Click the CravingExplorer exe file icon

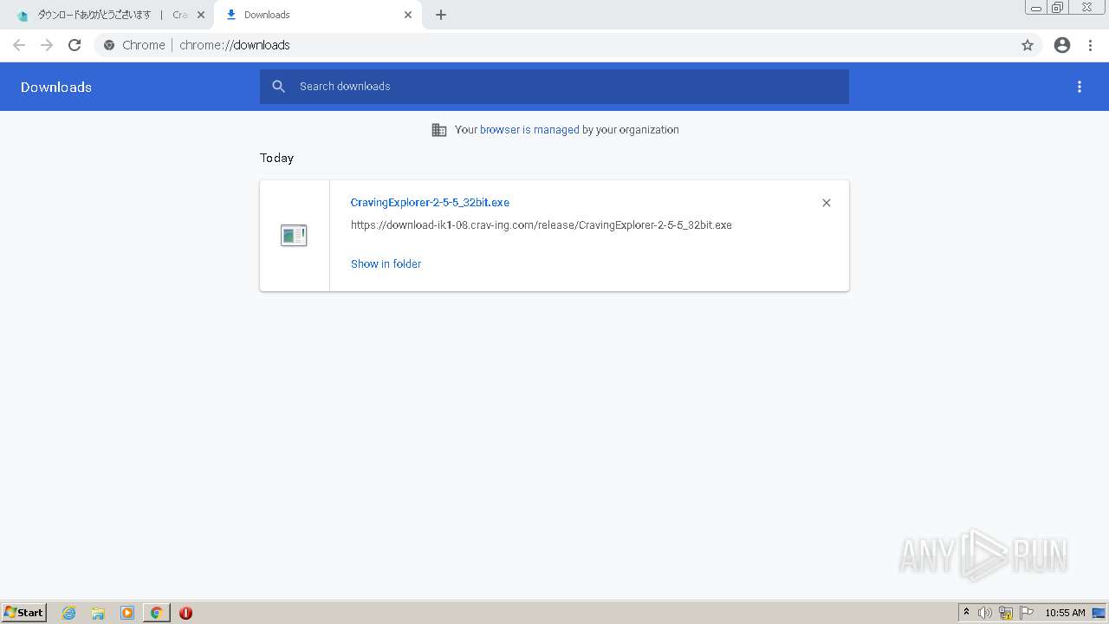pos(294,235)
